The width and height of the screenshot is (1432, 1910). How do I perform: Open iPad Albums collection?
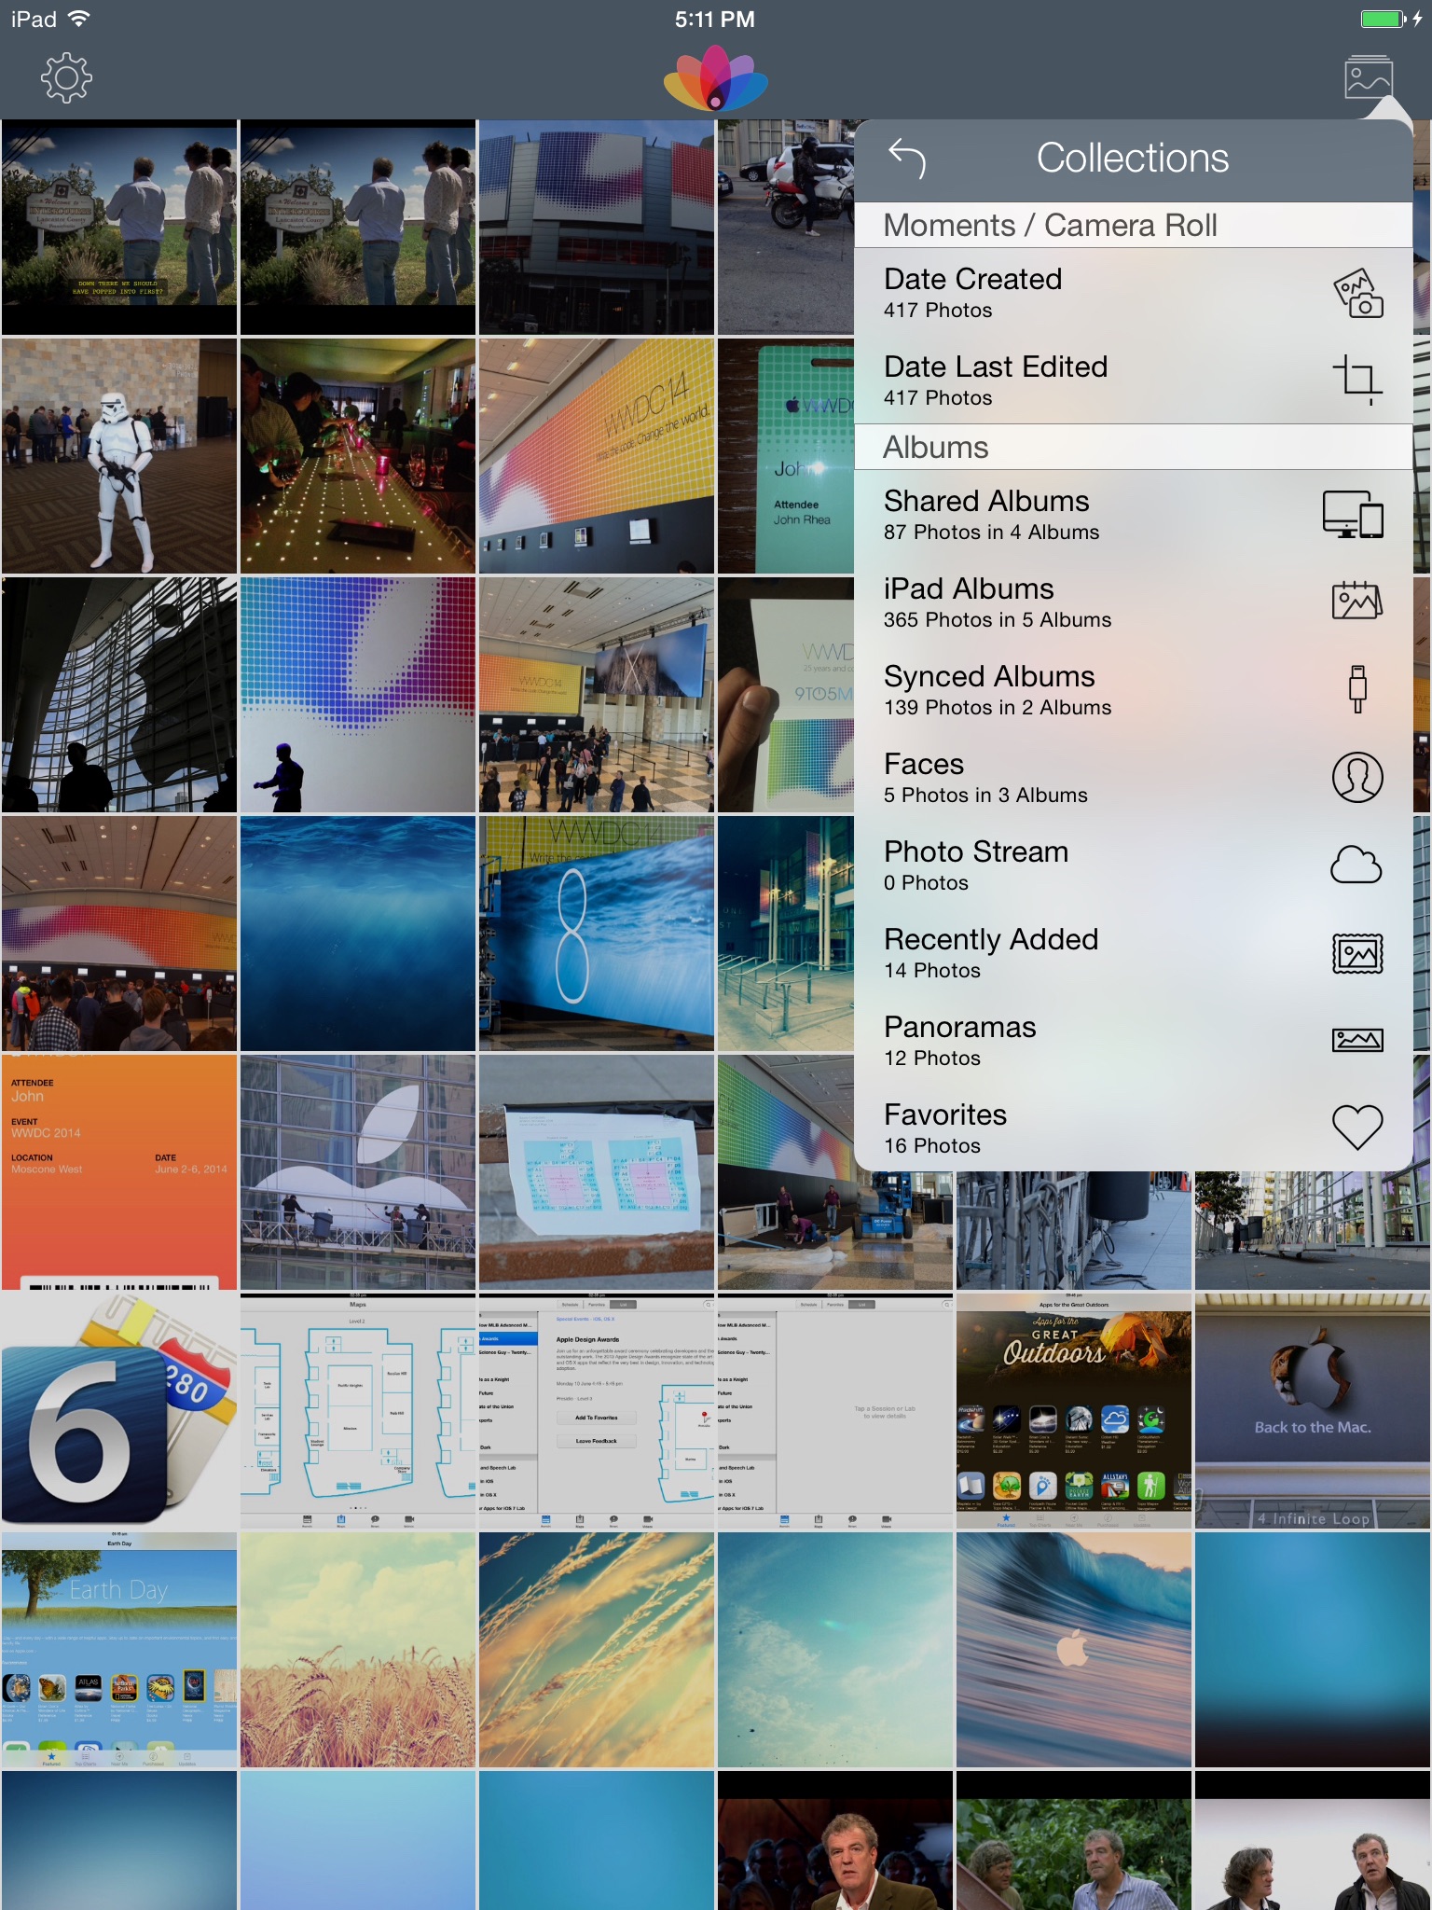point(998,602)
